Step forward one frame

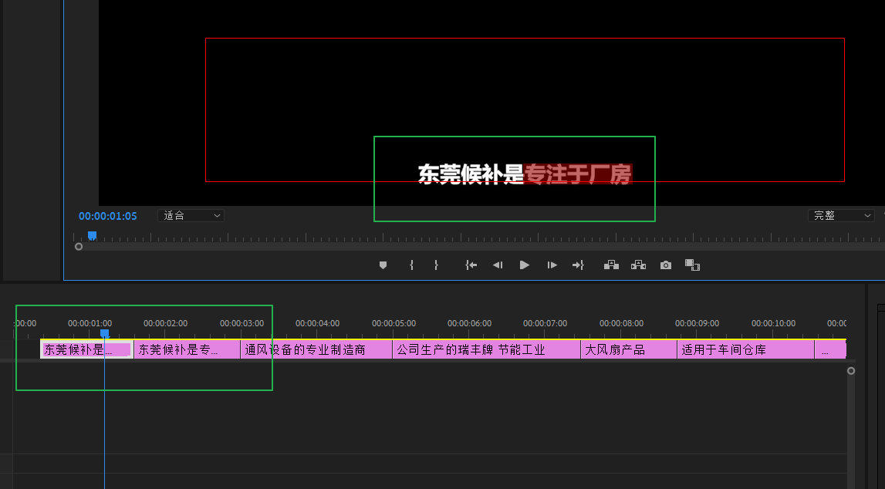[552, 265]
